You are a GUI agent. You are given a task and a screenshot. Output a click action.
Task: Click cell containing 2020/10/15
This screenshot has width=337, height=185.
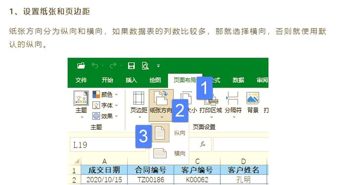104,180
